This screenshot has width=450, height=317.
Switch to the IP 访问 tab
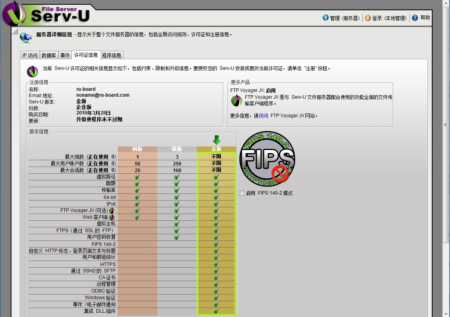30,55
